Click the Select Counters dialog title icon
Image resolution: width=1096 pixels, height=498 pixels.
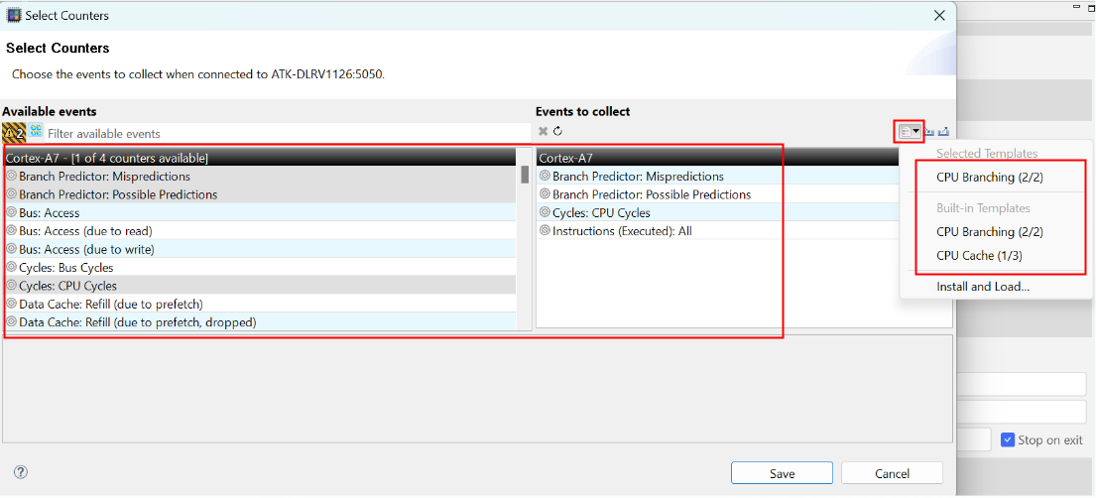14,15
